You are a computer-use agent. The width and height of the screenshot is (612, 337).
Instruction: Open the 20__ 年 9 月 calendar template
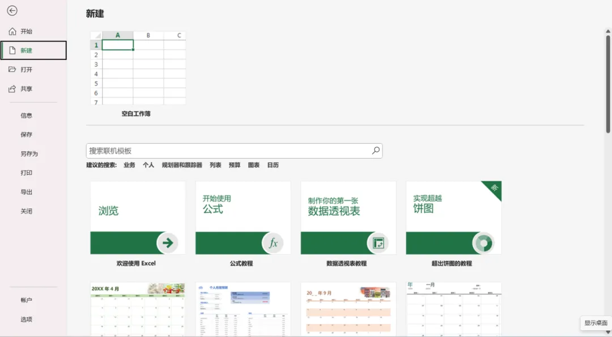(348, 309)
